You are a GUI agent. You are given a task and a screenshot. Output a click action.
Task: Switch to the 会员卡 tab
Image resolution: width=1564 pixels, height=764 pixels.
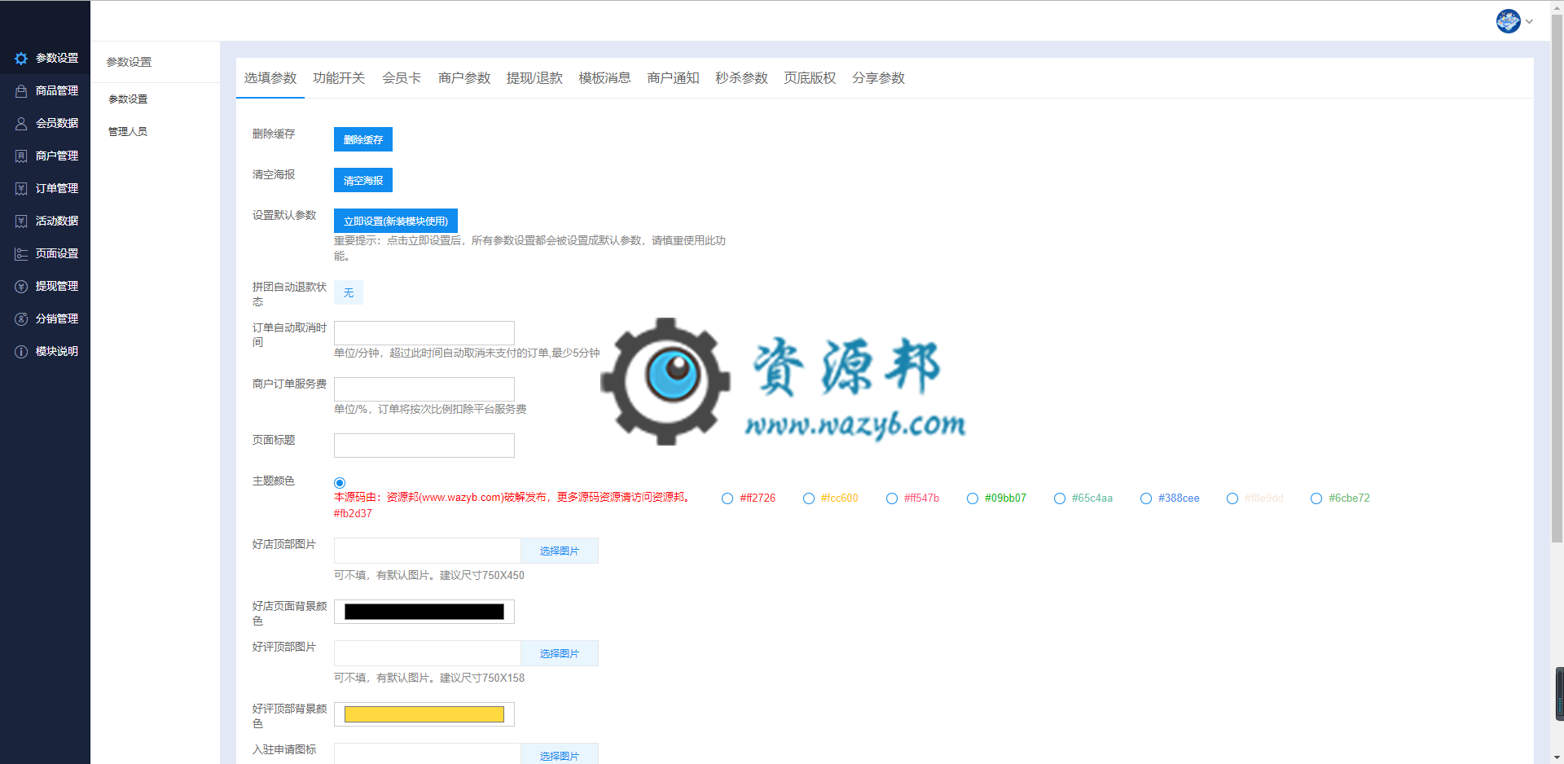pos(402,78)
